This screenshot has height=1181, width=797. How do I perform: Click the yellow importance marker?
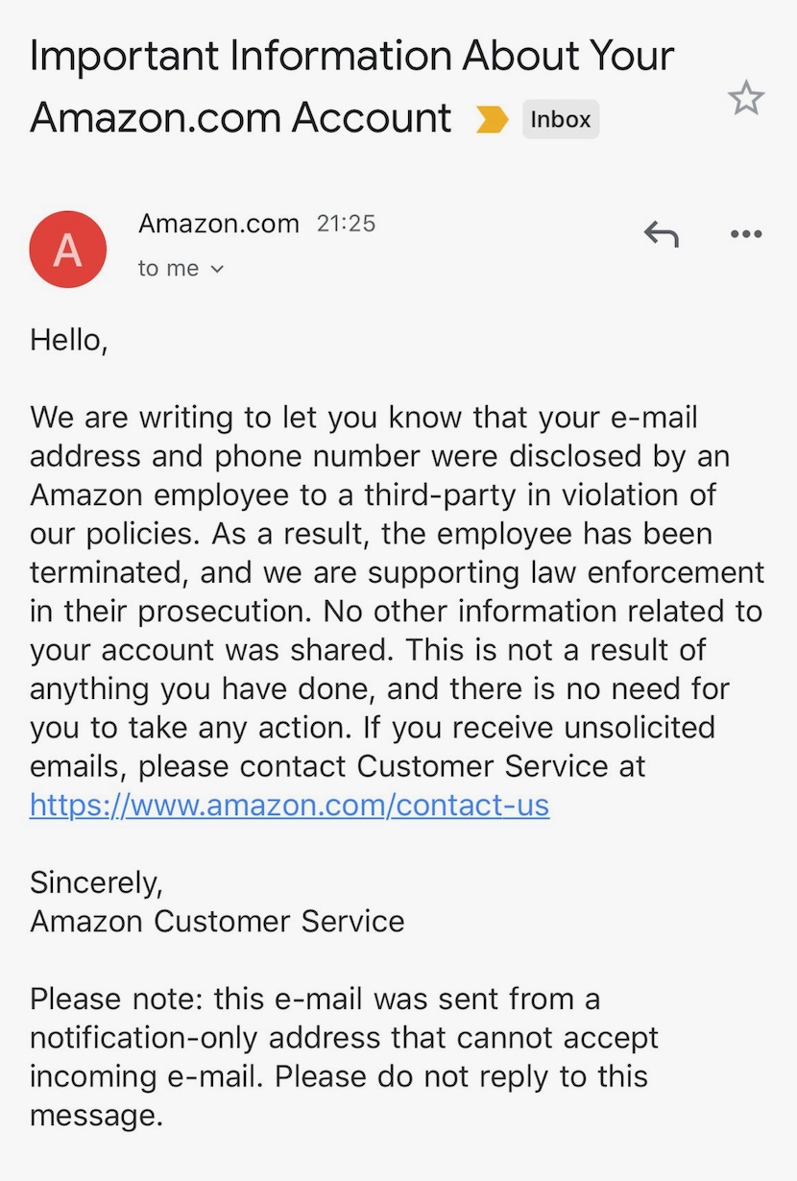(x=492, y=120)
